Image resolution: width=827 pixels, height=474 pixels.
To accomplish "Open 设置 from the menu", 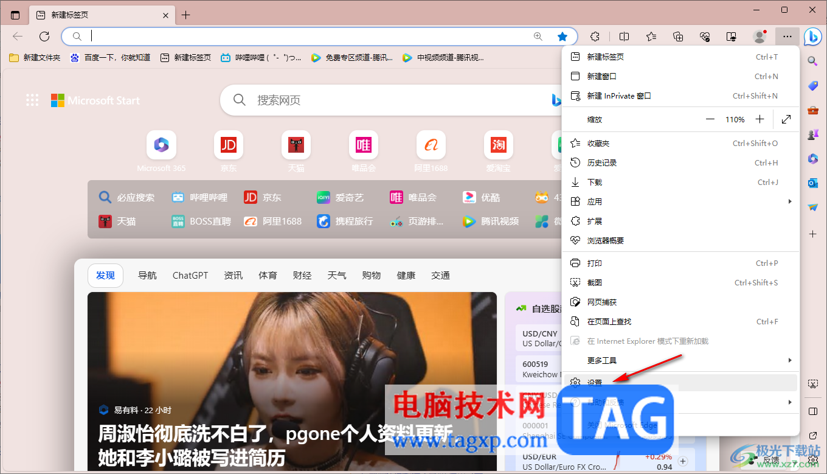I will point(680,383).
